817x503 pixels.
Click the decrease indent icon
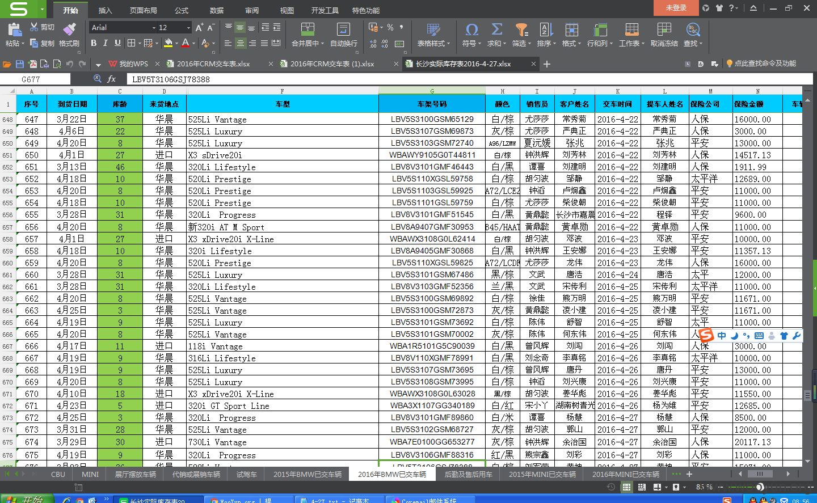pyautogui.click(x=265, y=27)
